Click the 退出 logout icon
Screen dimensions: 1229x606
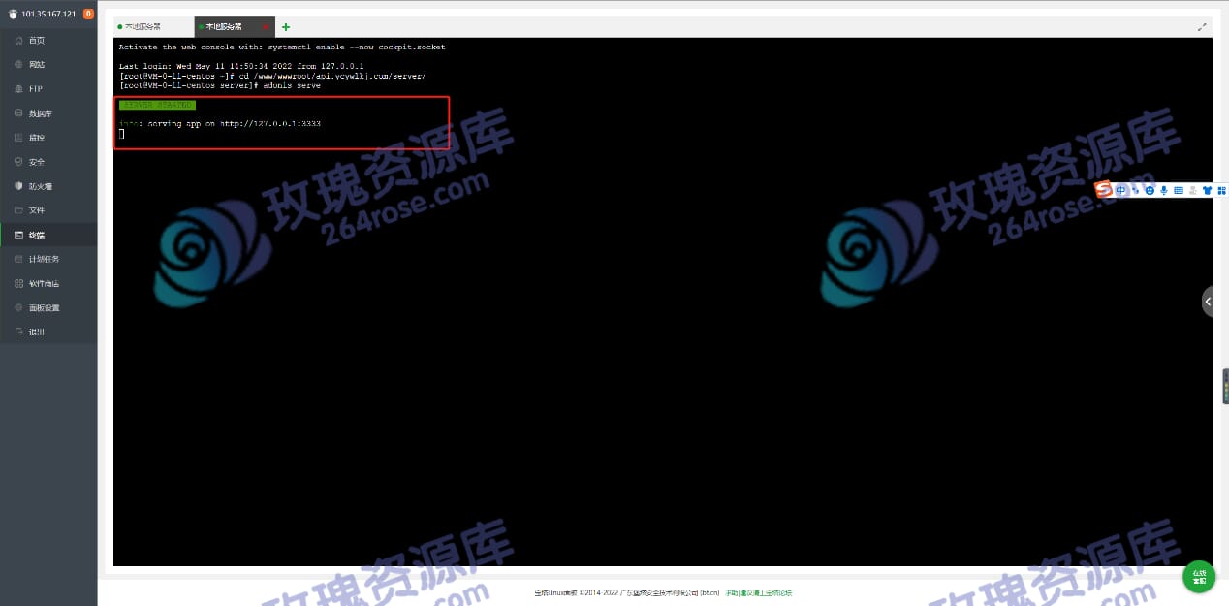[x=18, y=332]
